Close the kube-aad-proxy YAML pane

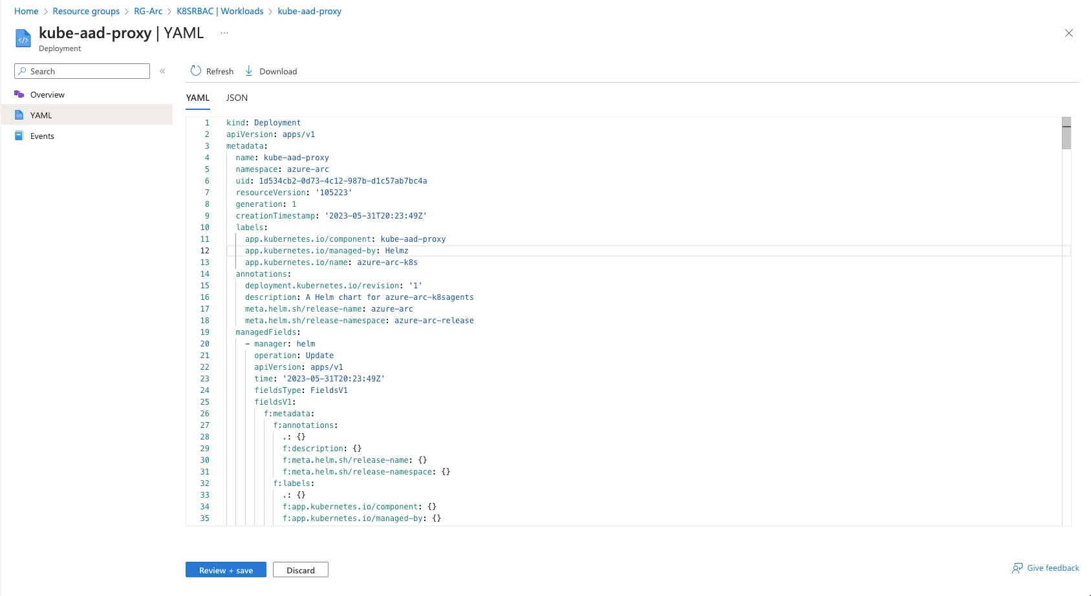[x=1068, y=33]
